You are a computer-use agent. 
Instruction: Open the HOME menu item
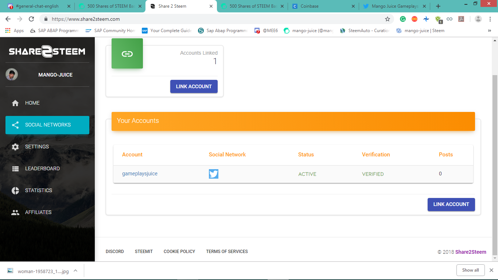(x=47, y=103)
